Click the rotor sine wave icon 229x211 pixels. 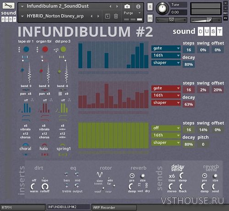[100, 174]
